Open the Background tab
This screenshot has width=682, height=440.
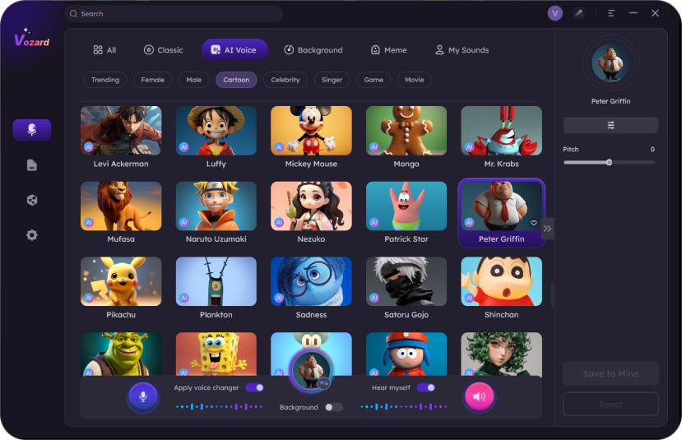coord(313,50)
